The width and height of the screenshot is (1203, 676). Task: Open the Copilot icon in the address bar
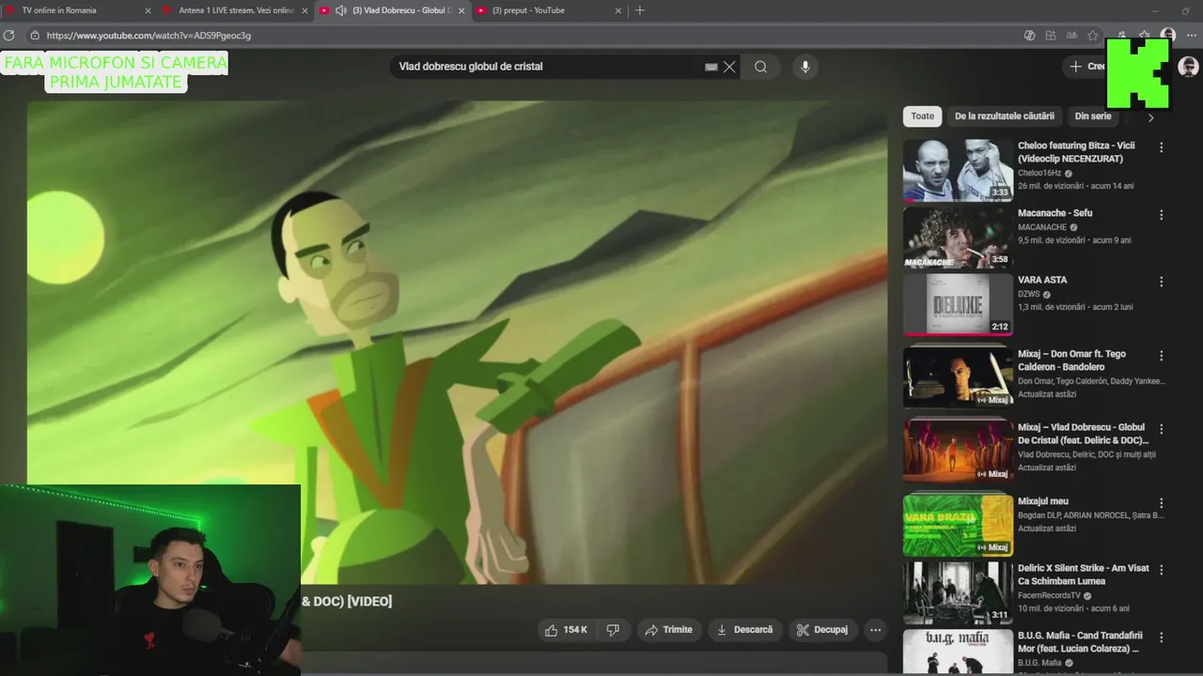pyautogui.click(x=1030, y=36)
